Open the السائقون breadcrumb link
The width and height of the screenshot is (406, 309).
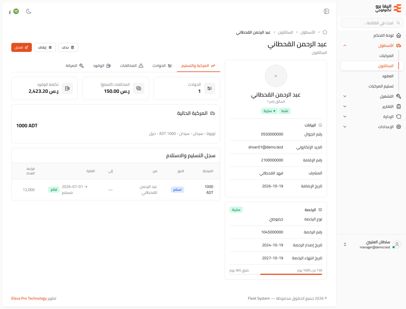285,32
